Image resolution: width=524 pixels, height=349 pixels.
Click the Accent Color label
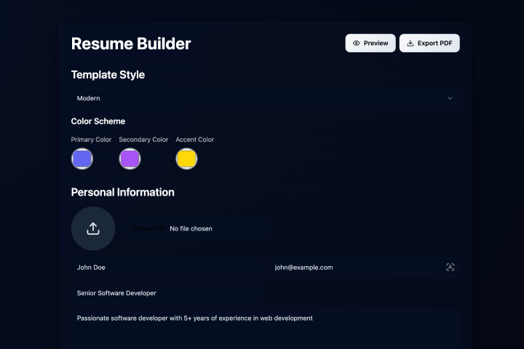pos(195,140)
